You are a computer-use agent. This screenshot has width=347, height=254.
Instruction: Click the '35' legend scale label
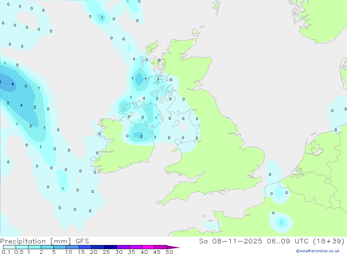pos(132,252)
